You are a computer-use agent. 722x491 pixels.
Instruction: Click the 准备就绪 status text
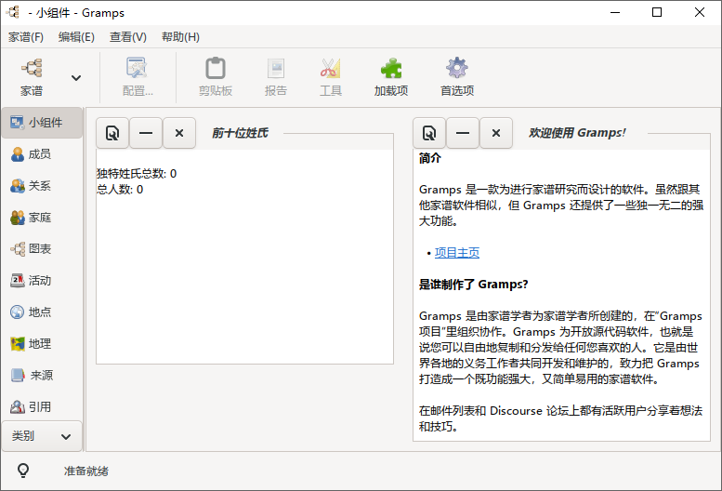(86, 471)
